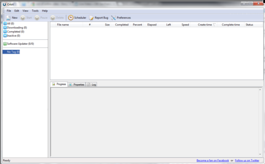Image resolution: width=265 pixels, height=164 pixels.
Task: Open the Tools menu
Action: click(35, 11)
